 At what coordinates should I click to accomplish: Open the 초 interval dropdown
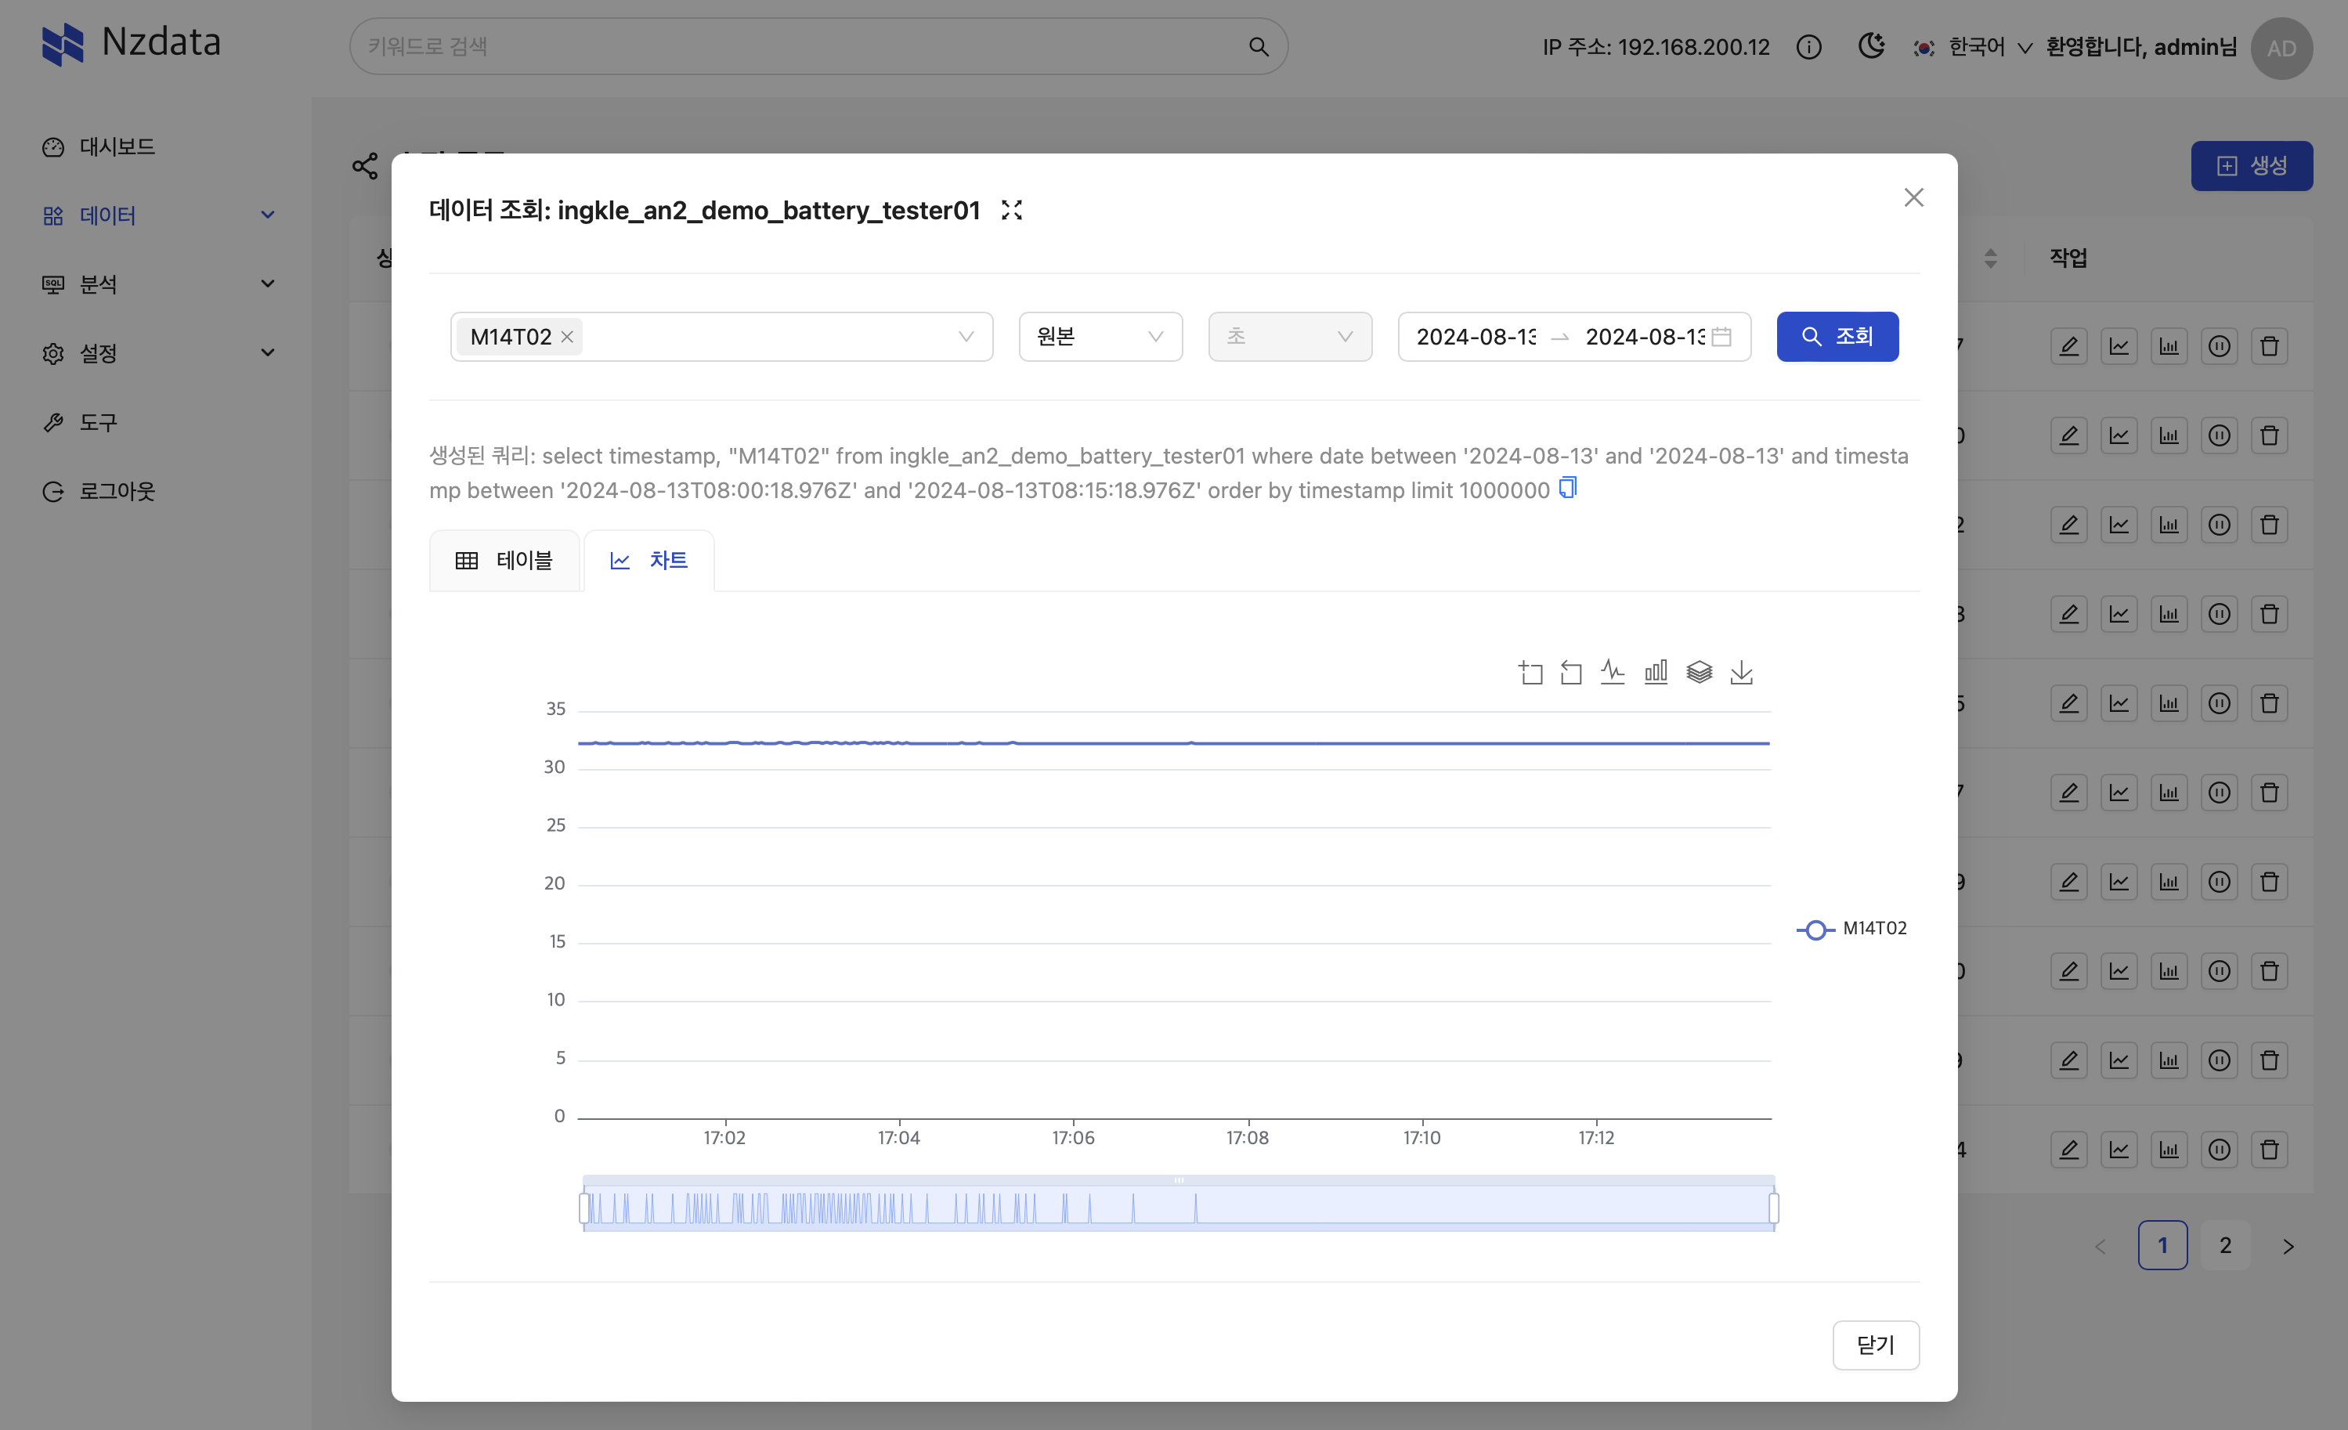(1290, 338)
